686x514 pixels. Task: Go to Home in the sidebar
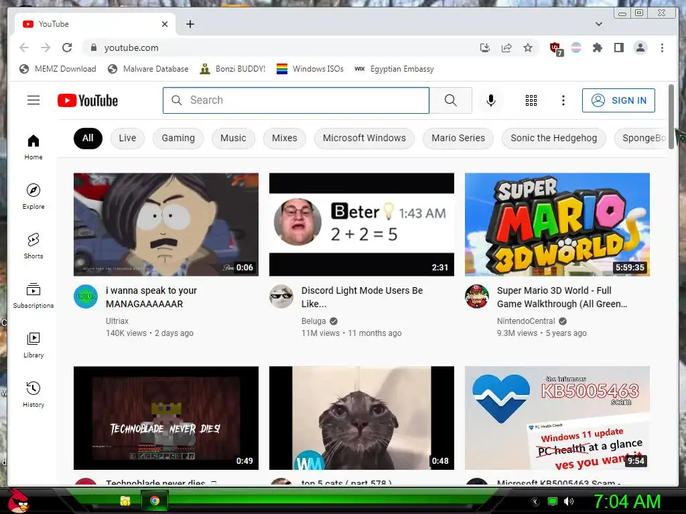point(33,147)
